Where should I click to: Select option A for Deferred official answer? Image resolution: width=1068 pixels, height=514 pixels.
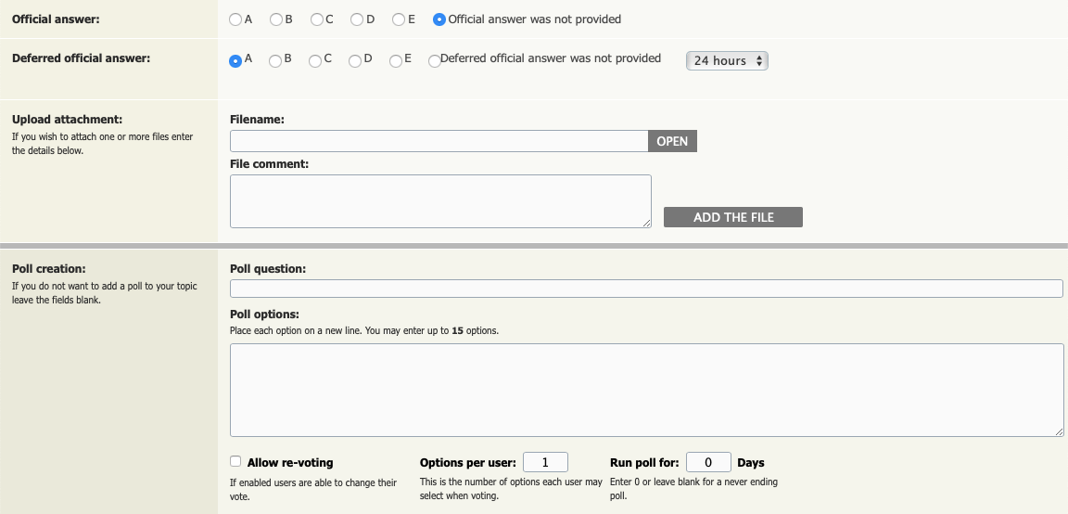coord(235,60)
